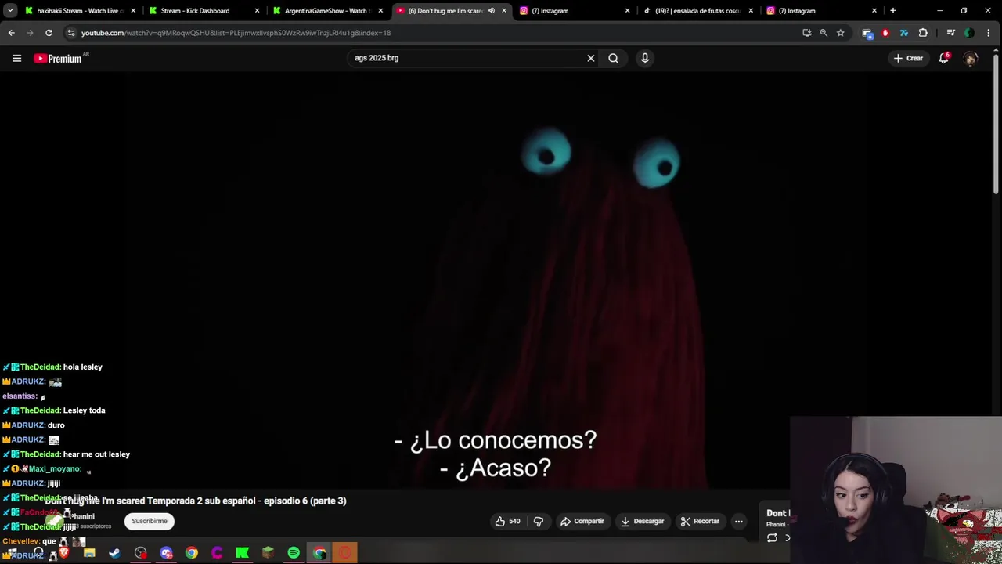This screenshot has height=564, width=1002.
Task: Click the Suscribirme button
Action: click(150, 521)
